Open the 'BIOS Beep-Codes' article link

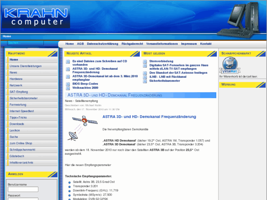pos(85,84)
